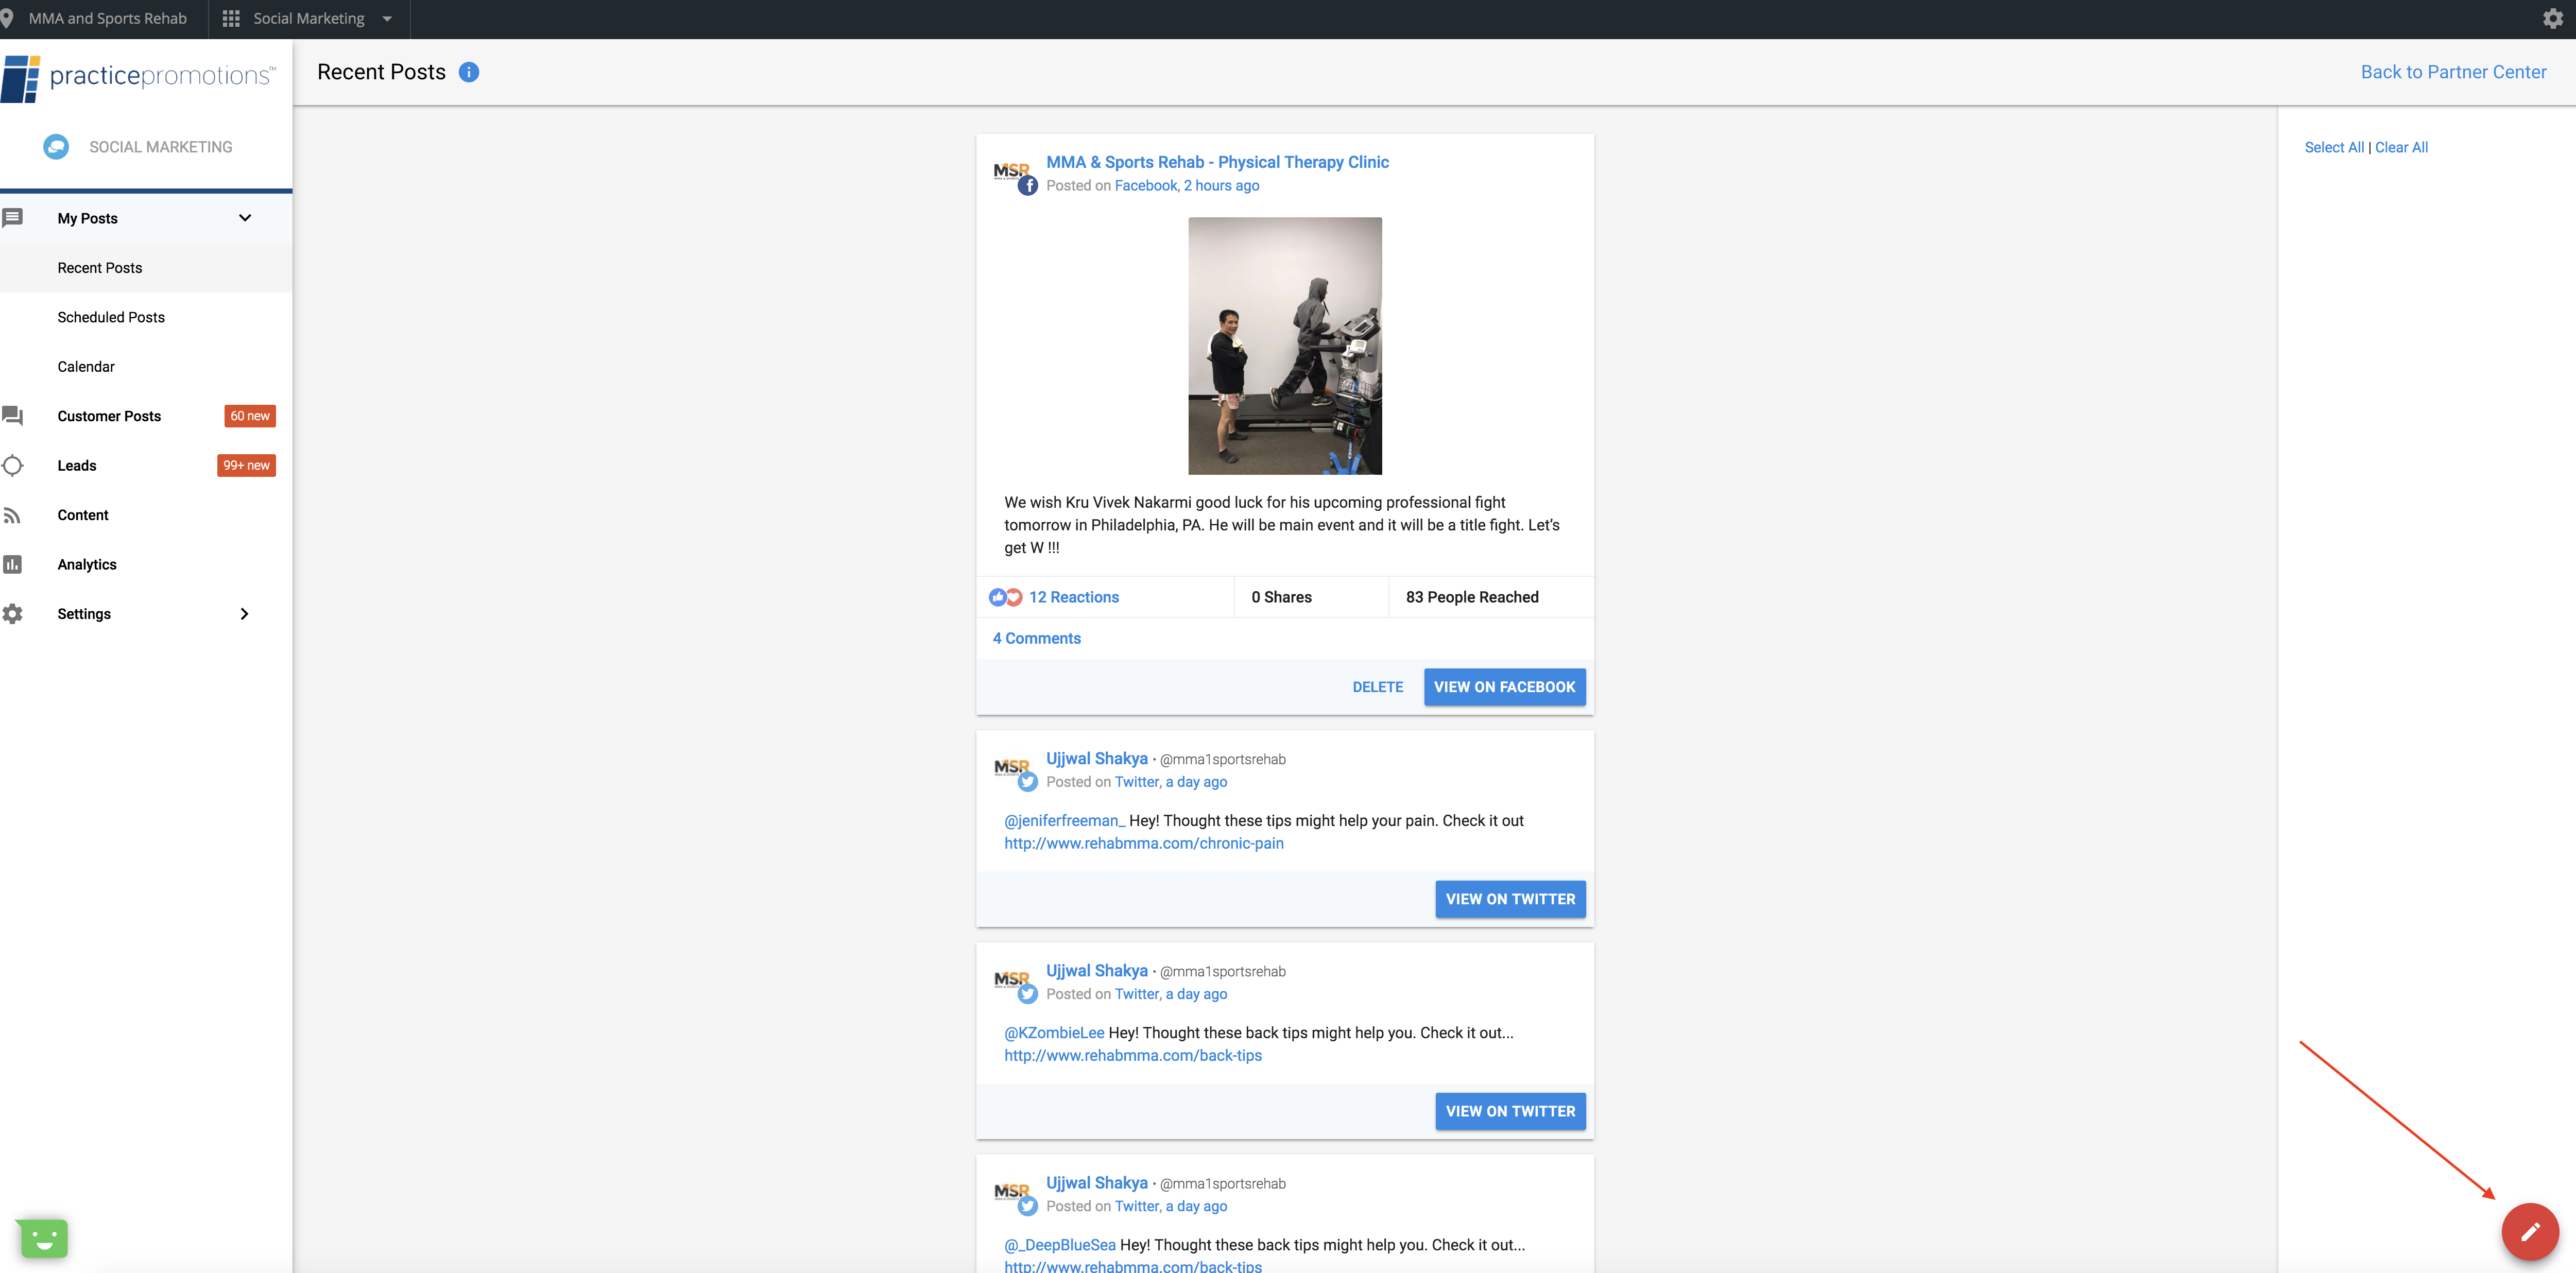Click the DELETE button on Facebook post
2576x1273 pixels.
pos(1378,687)
